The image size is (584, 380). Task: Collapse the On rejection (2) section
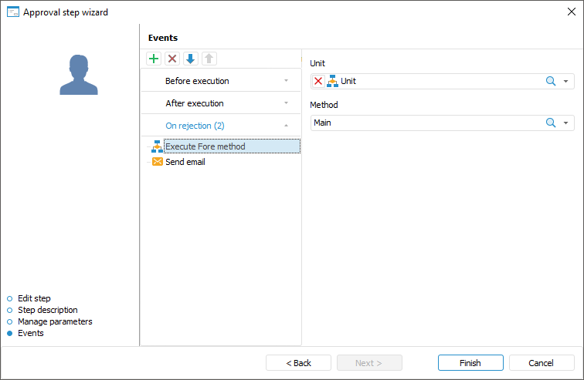coord(220,126)
